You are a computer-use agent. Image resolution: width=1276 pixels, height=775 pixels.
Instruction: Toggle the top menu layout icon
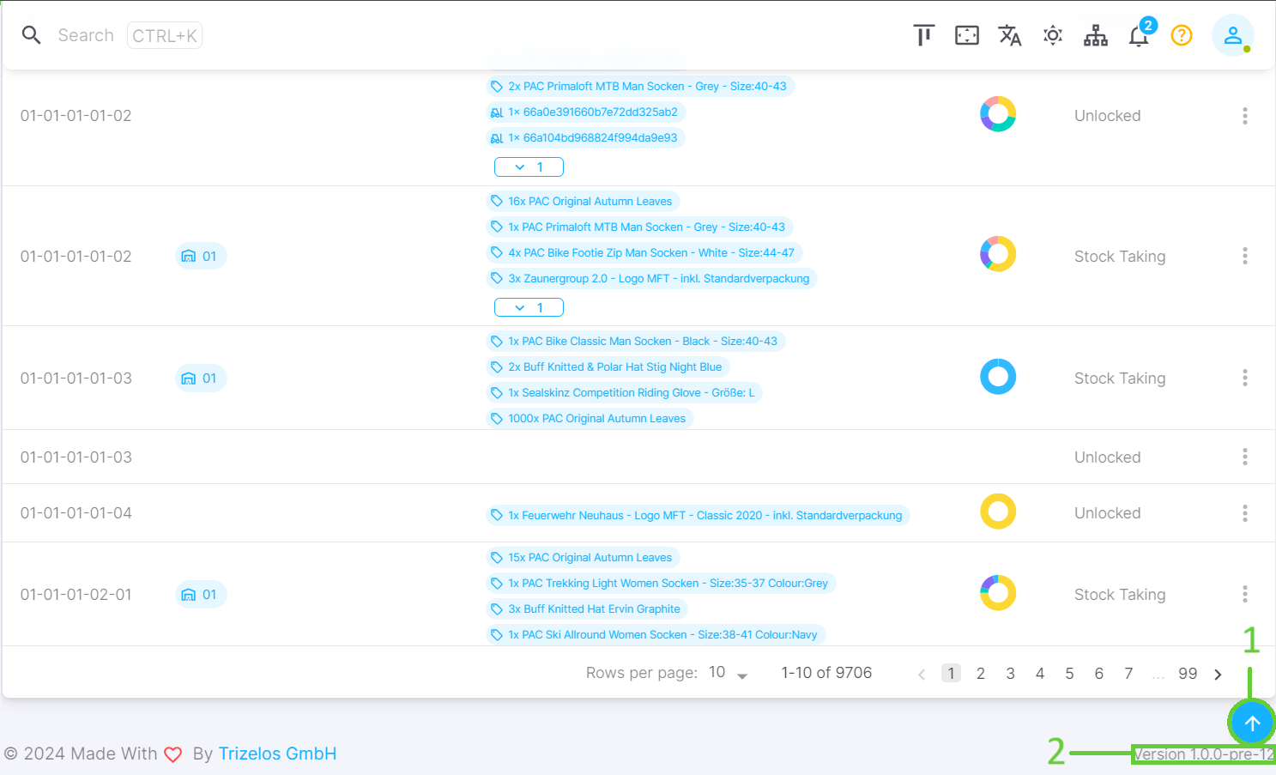coord(923,35)
